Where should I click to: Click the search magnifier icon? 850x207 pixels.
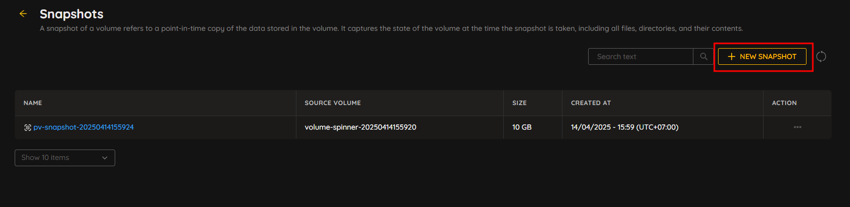coord(703,56)
